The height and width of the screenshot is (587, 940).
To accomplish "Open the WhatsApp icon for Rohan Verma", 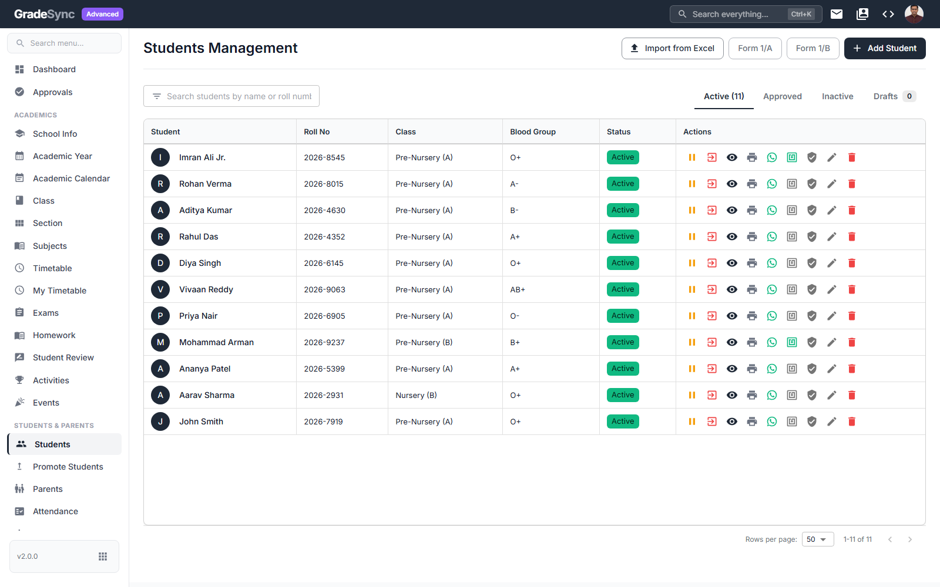I will coord(772,184).
